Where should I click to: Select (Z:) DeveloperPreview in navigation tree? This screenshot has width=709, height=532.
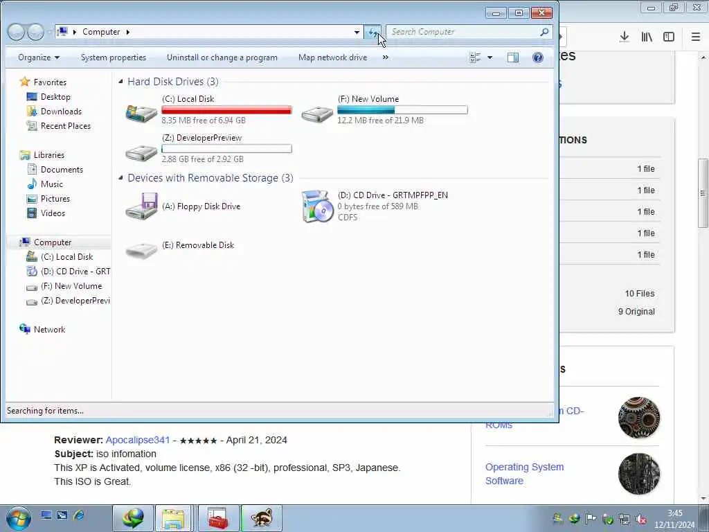(x=75, y=301)
